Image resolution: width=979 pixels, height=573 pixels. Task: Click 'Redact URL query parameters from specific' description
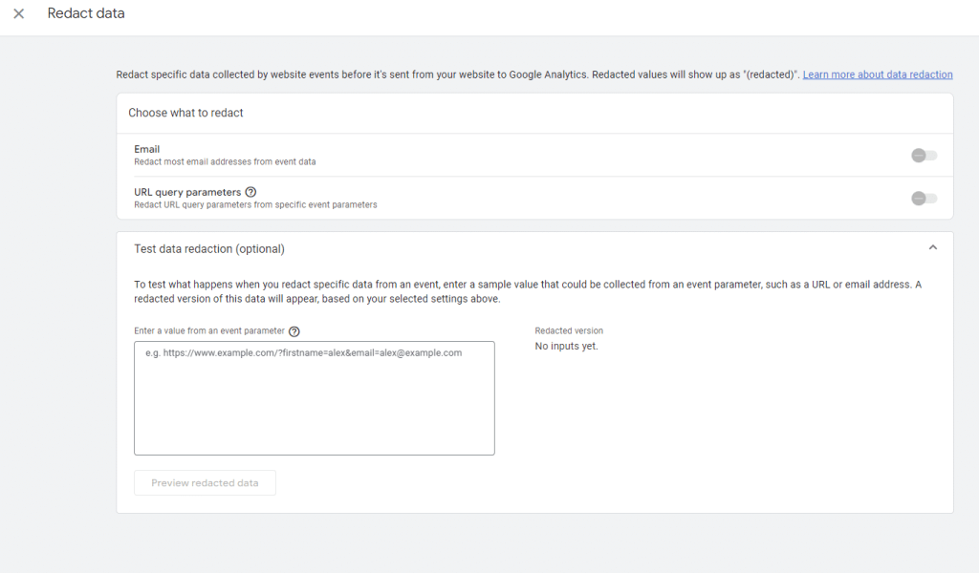[x=255, y=204]
